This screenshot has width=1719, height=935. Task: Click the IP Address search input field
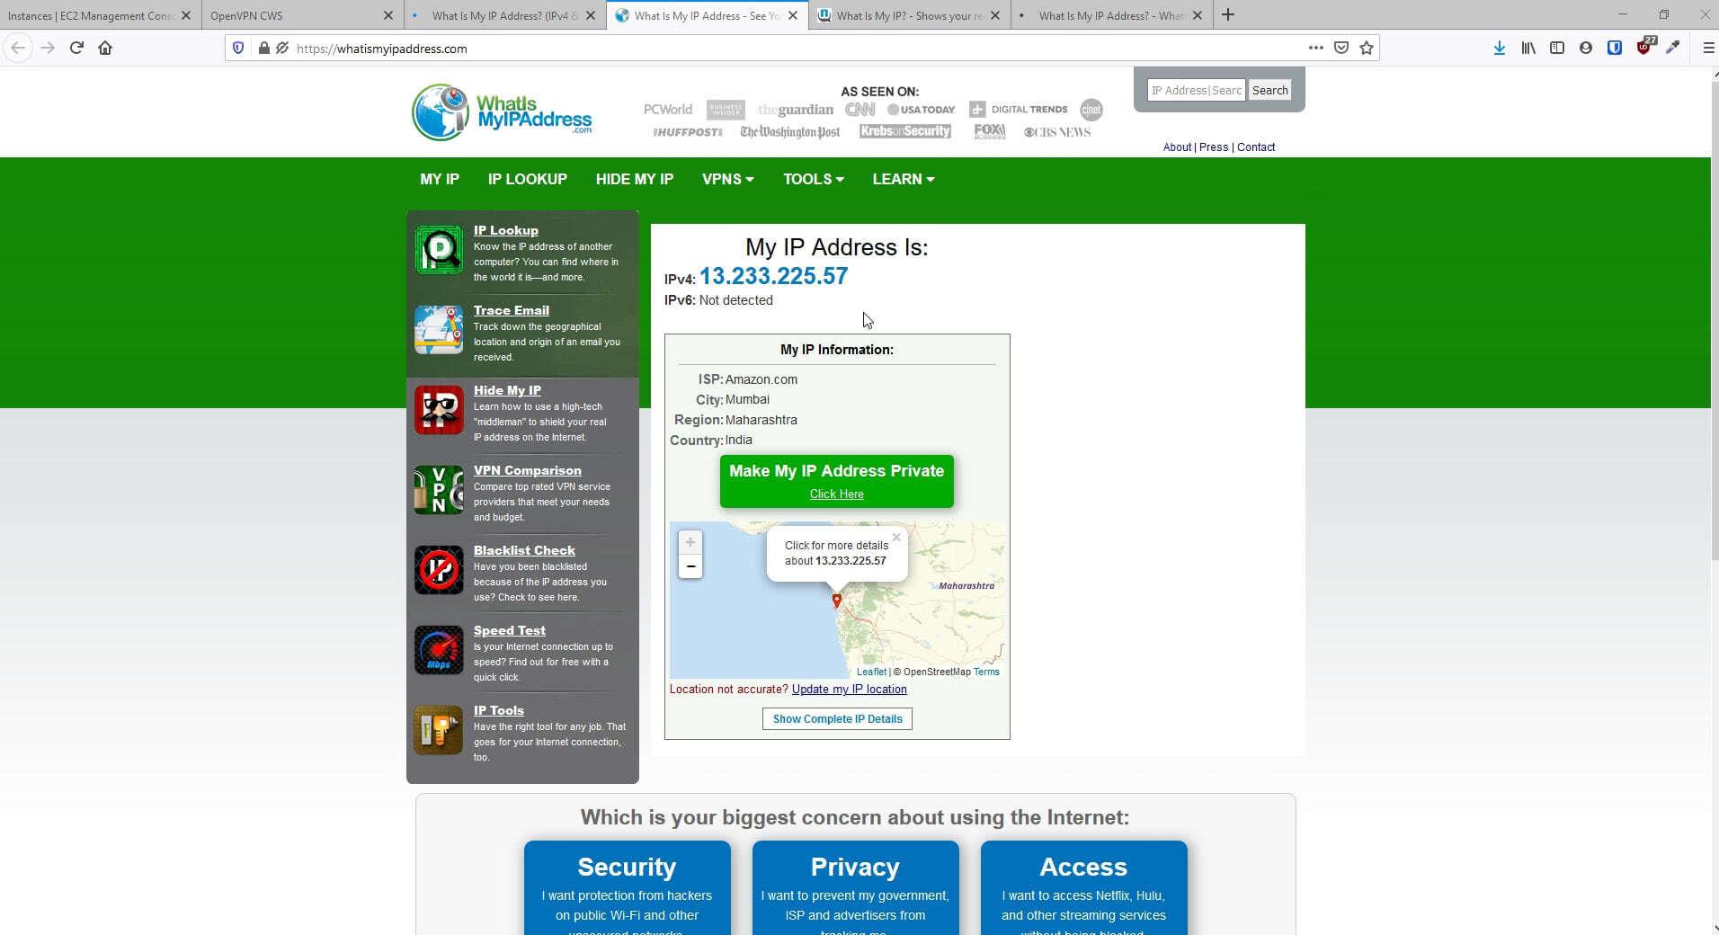tap(1196, 90)
